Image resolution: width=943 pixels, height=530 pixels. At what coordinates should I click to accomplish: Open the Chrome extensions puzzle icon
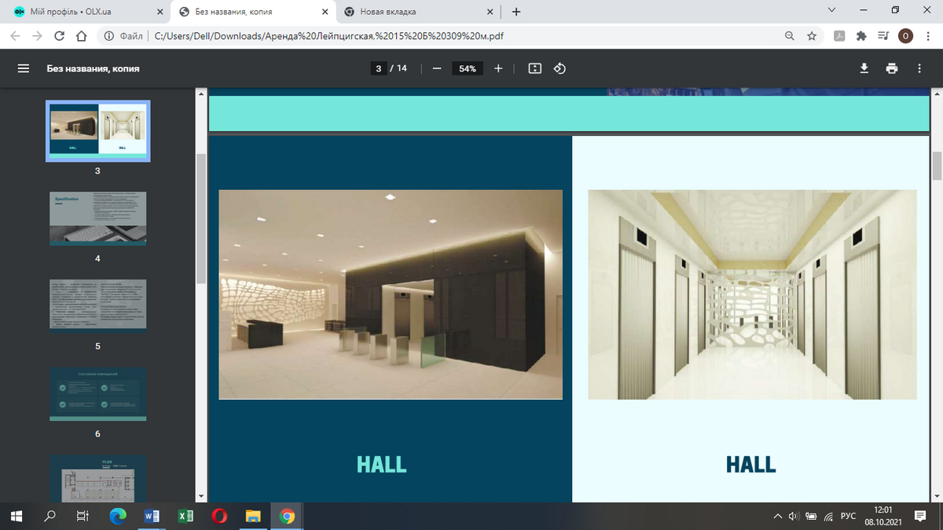[861, 36]
